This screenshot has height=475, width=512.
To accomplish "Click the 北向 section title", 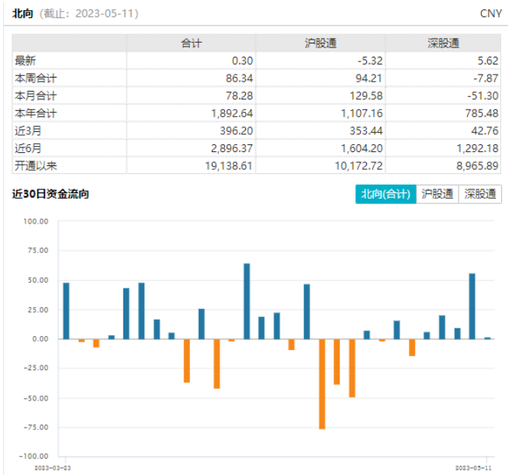I will click(22, 13).
